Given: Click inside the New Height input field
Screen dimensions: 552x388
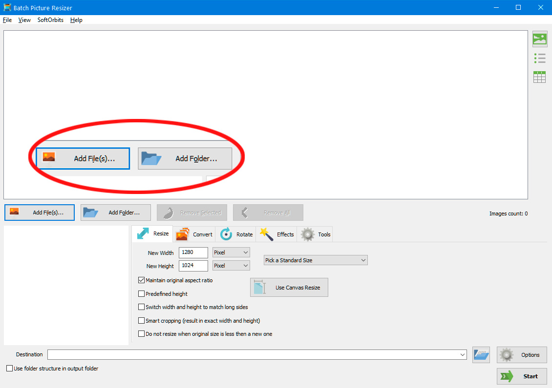Looking at the screenshot, I should [193, 265].
